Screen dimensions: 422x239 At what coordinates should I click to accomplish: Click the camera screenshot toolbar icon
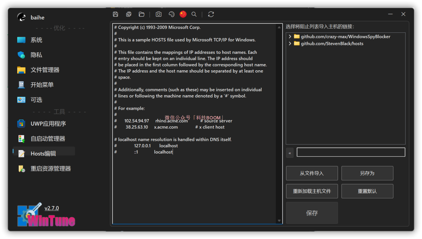pyautogui.click(x=159, y=14)
